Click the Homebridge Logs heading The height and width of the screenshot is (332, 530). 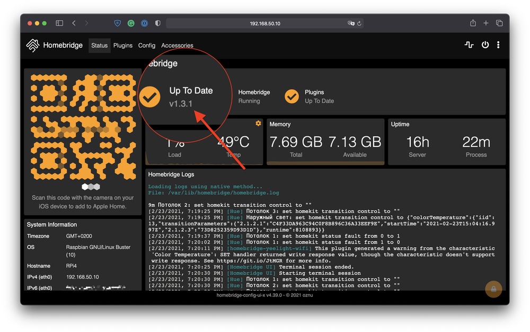171,174
